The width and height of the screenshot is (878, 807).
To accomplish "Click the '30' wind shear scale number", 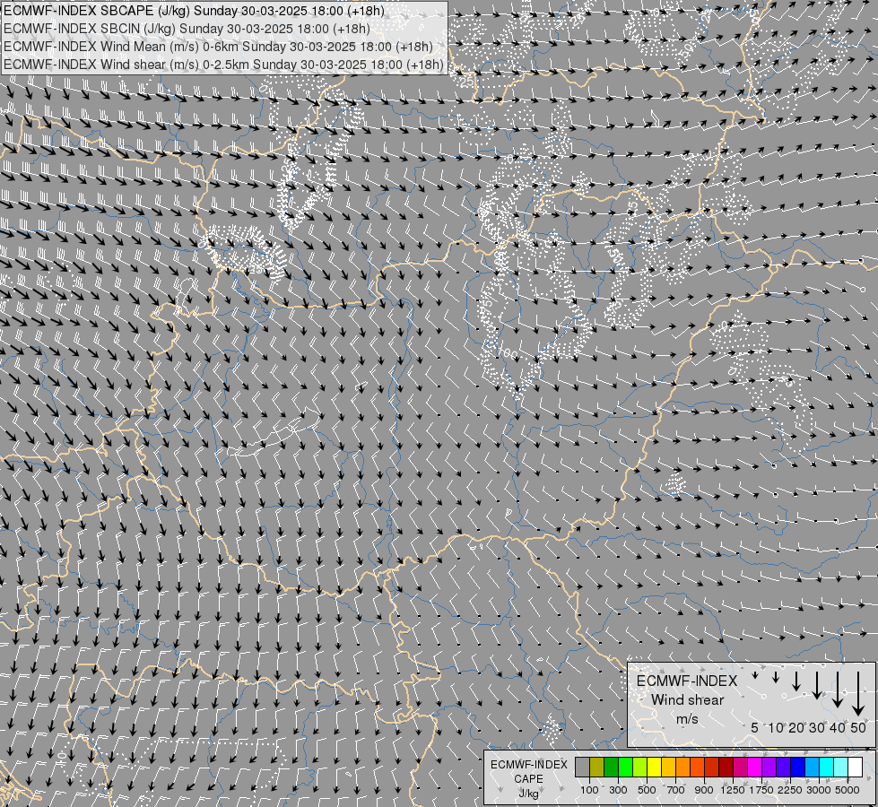I will (817, 727).
